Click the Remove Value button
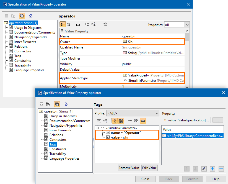Viewport: 228px width, 184px height. coord(129,168)
